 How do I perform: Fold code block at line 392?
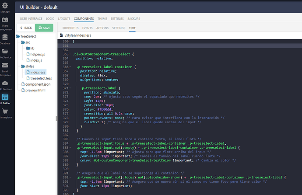pos(70,178)
